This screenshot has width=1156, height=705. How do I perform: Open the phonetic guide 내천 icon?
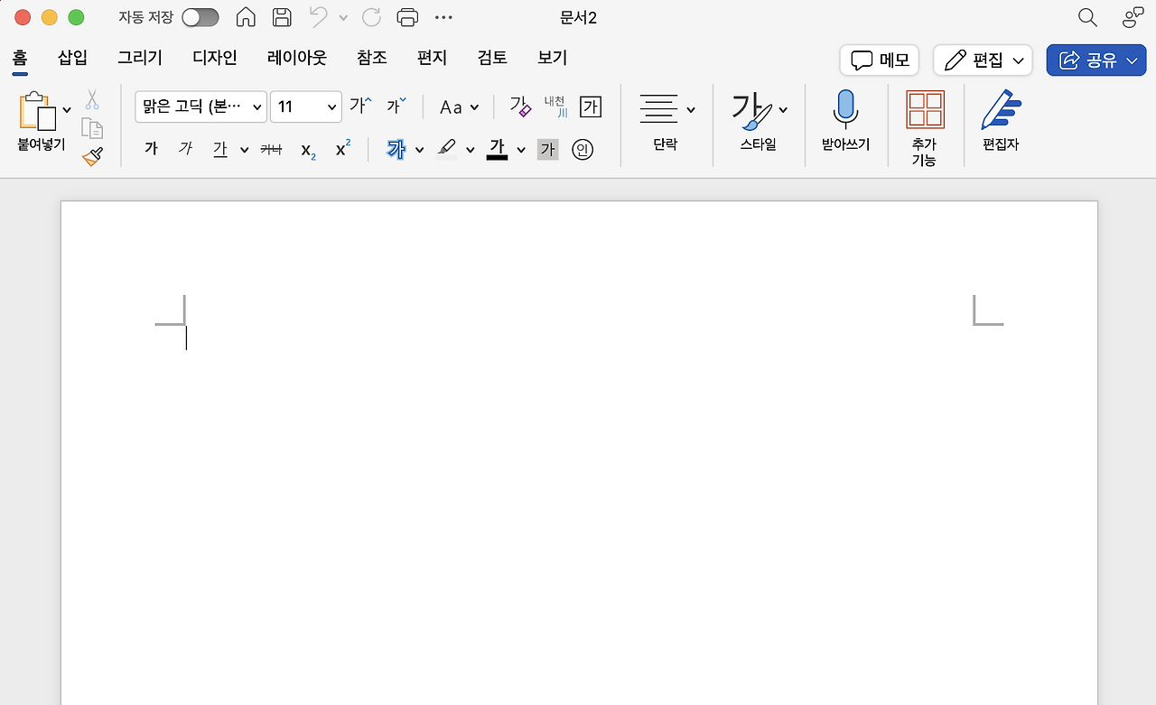coord(555,106)
